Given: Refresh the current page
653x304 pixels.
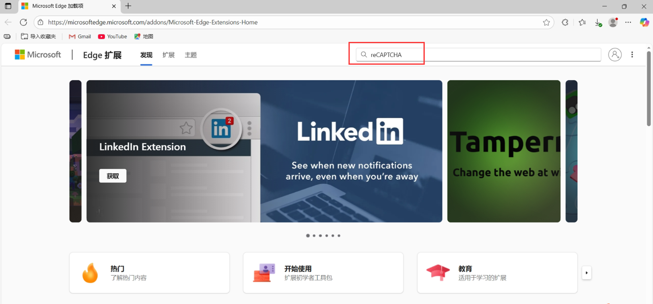Looking at the screenshot, I should pyautogui.click(x=23, y=23).
